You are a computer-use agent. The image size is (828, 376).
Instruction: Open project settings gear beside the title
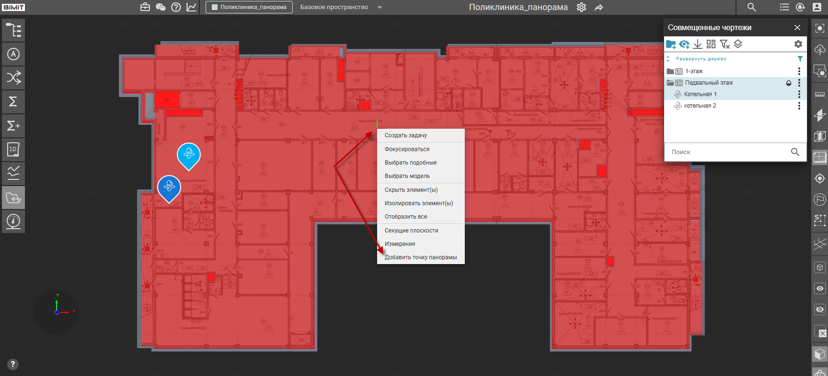point(582,7)
